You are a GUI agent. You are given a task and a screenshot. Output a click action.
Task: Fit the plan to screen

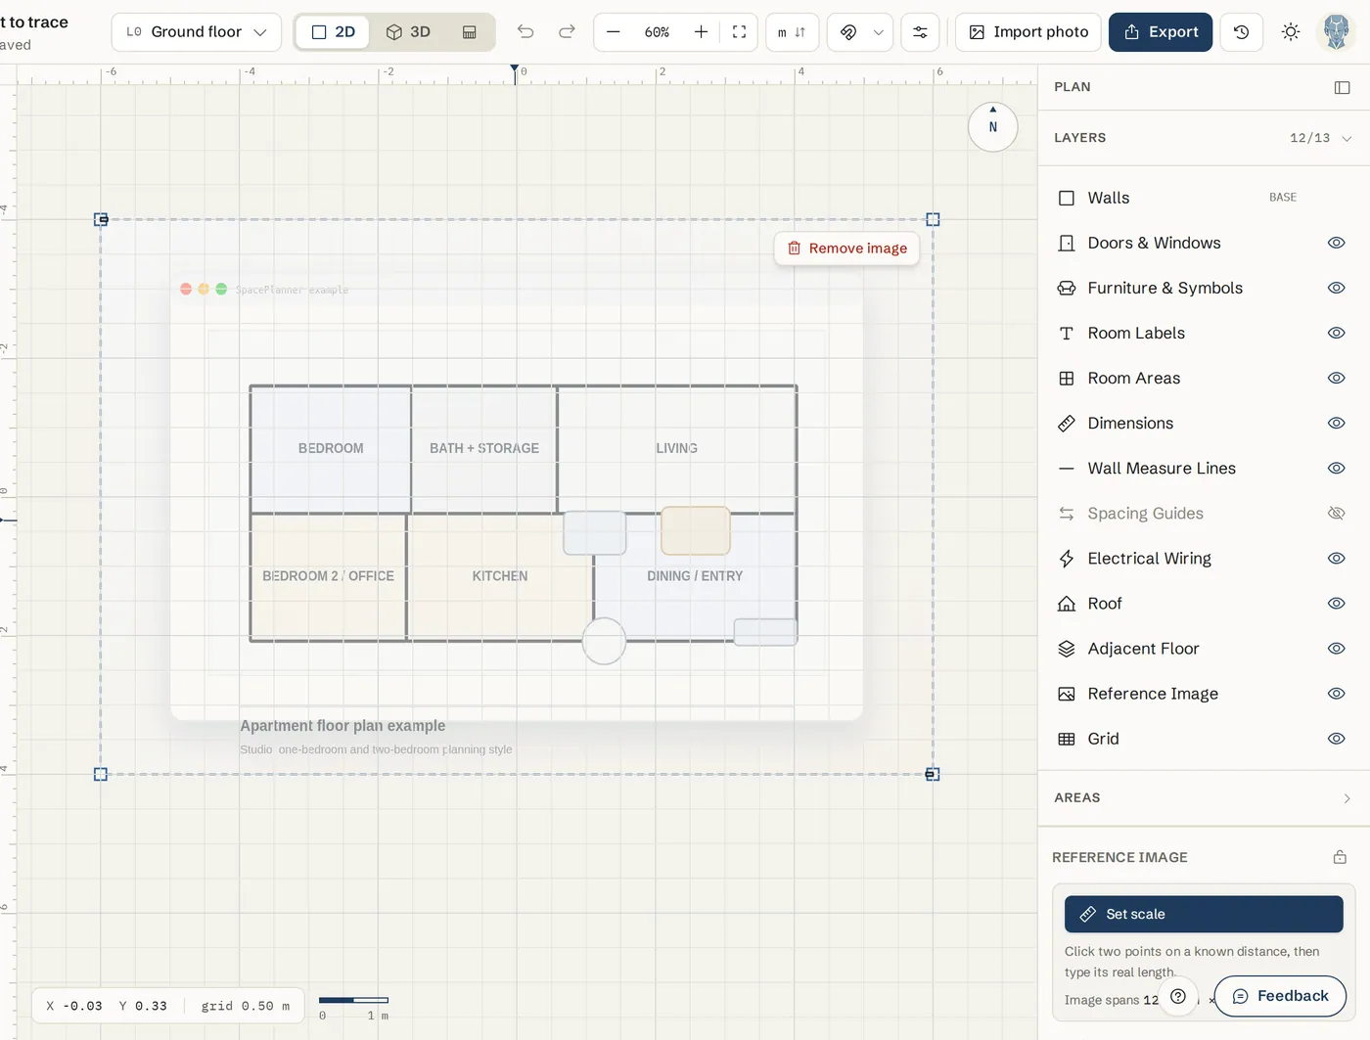pos(740,32)
